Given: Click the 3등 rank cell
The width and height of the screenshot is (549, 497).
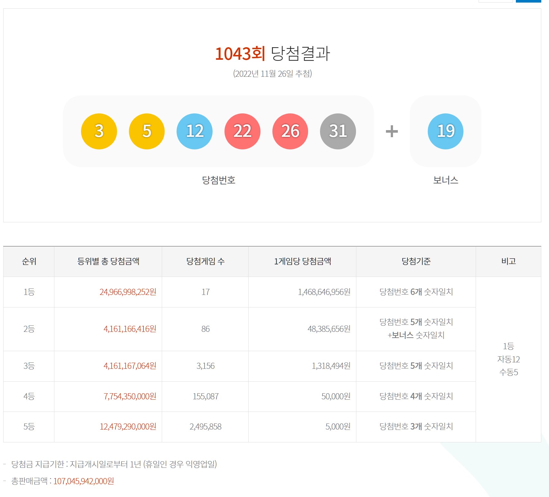Looking at the screenshot, I should [x=29, y=366].
